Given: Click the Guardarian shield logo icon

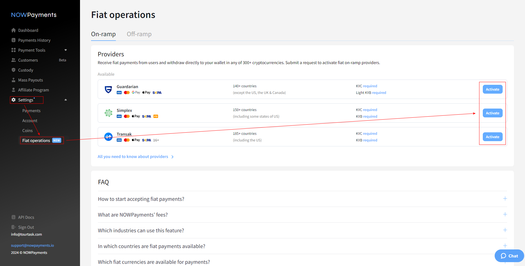Looking at the screenshot, I should [108, 89].
